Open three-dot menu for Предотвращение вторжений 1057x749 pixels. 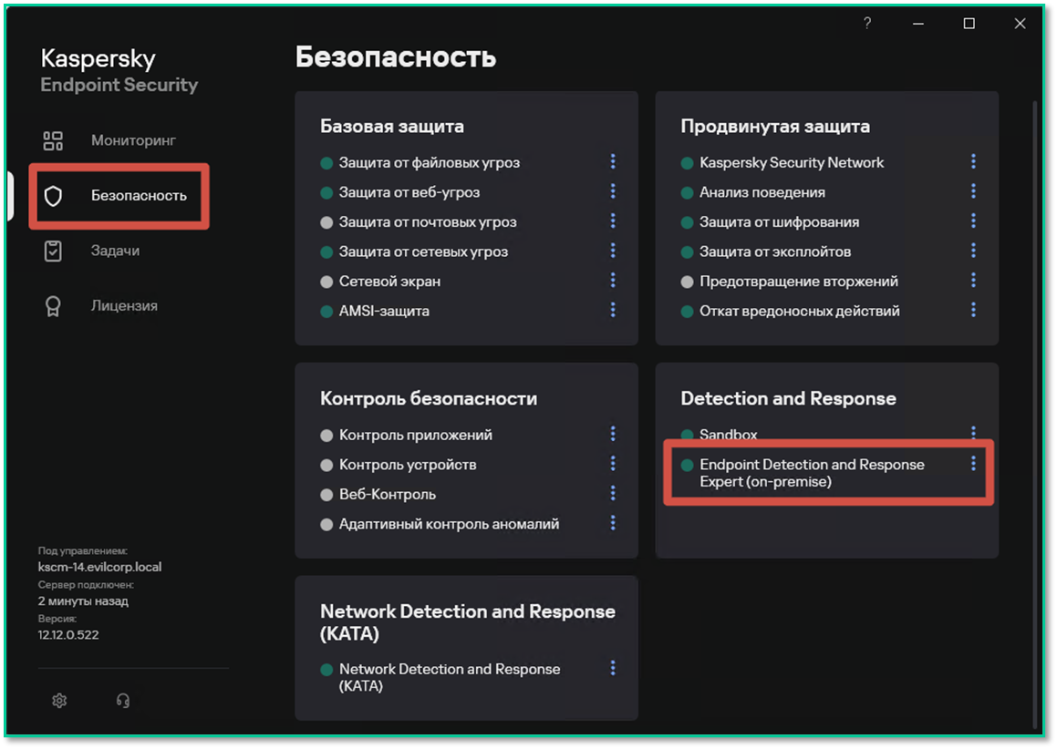(973, 281)
